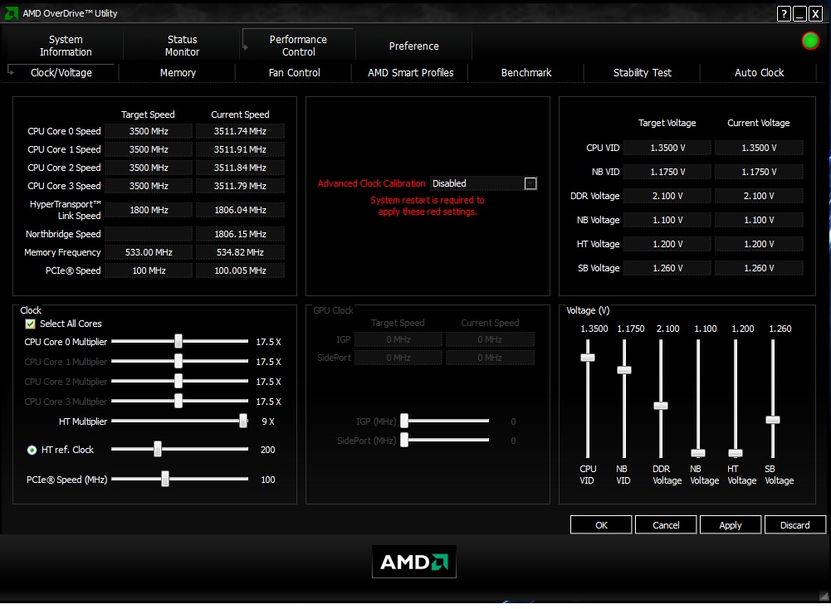Click the Cancel button
Viewport: 831px width, 609px height.
click(666, 525)
